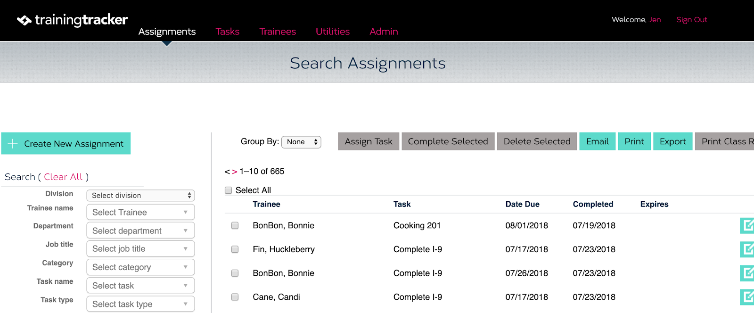This screenshot has height=313, width=754.
Task: Open the Select category dropdown
Action: coord(140,267)
